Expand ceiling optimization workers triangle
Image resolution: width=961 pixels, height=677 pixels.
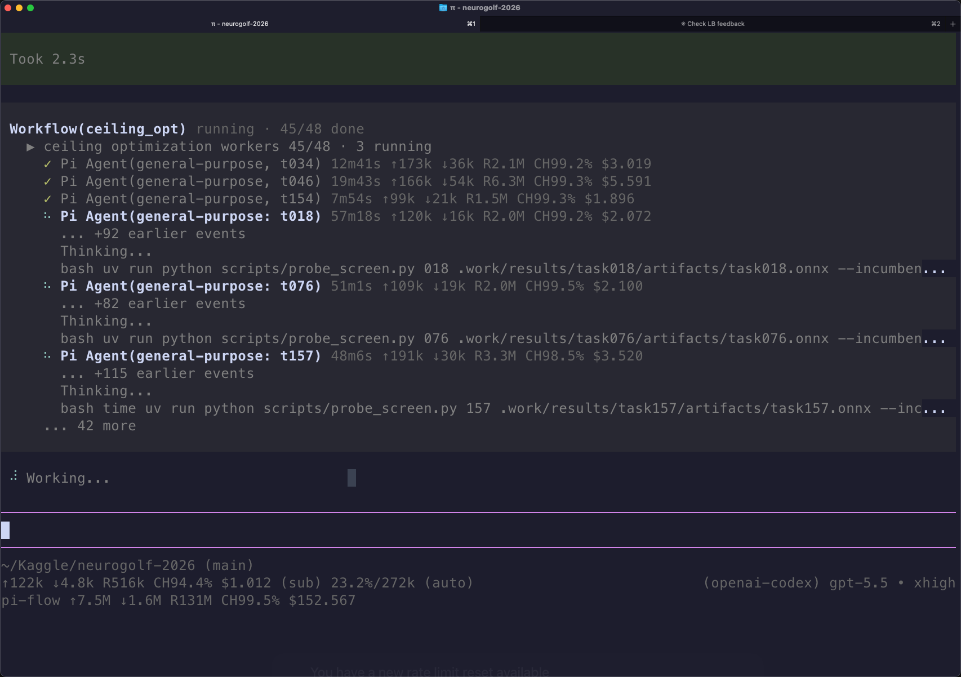(x=31, y=147)
